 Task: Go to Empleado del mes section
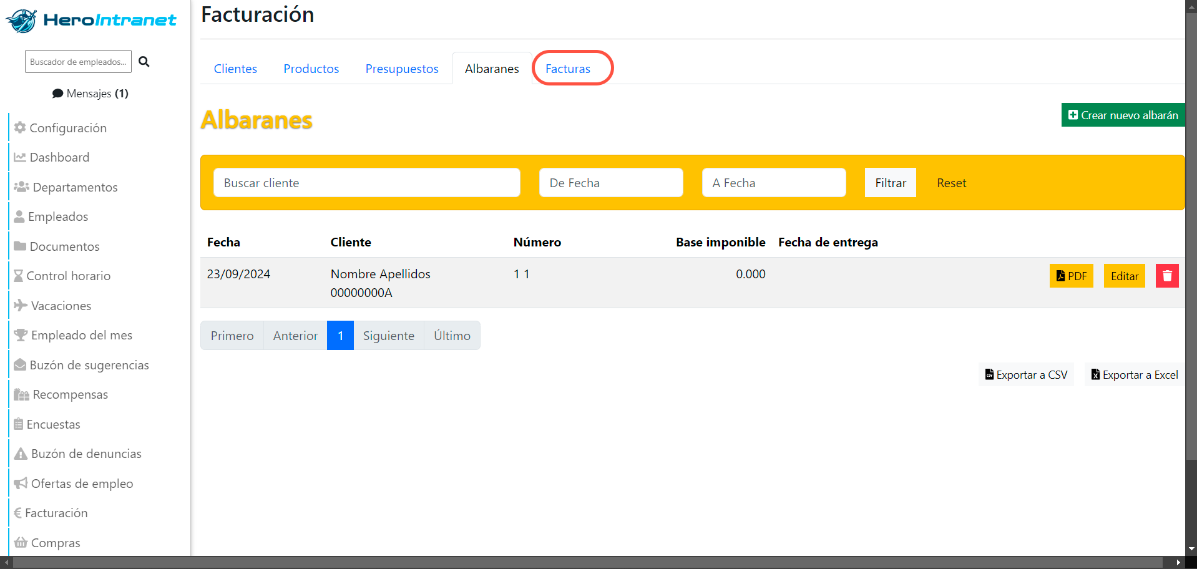pyautogui.click(x=73, y=335)
